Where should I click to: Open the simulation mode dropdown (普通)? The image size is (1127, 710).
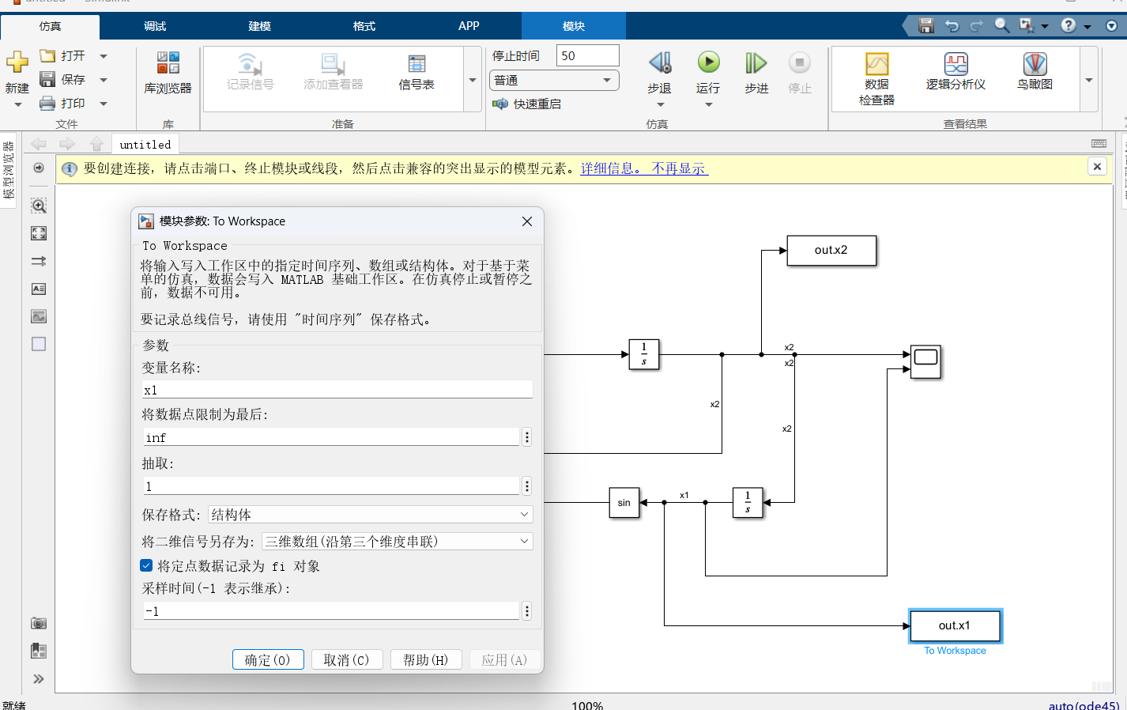point(554,80)
